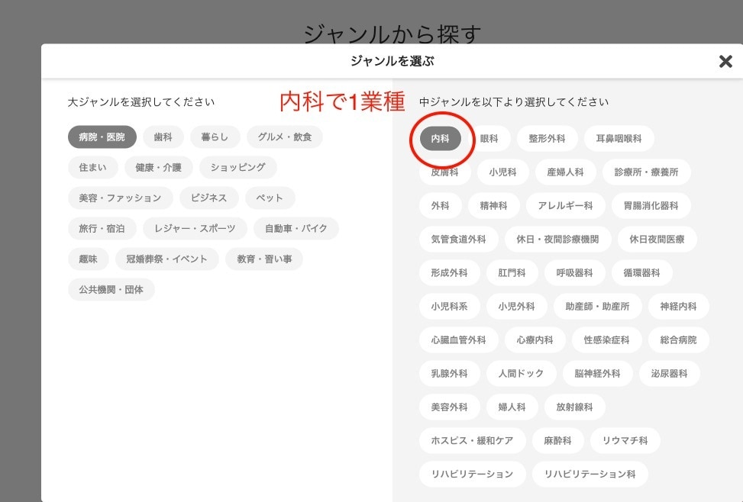Select 診療所・療養所 sub-genre
Viewport: 743px width, 502px height.
point(646,172)
